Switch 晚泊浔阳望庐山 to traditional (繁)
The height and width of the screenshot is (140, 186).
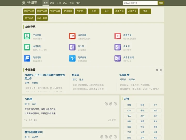[x=106, y=137]
